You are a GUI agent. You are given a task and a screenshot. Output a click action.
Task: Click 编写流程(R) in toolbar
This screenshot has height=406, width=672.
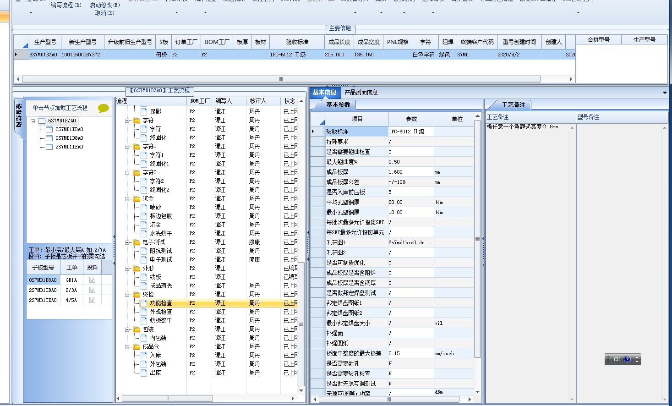(66, 5)
